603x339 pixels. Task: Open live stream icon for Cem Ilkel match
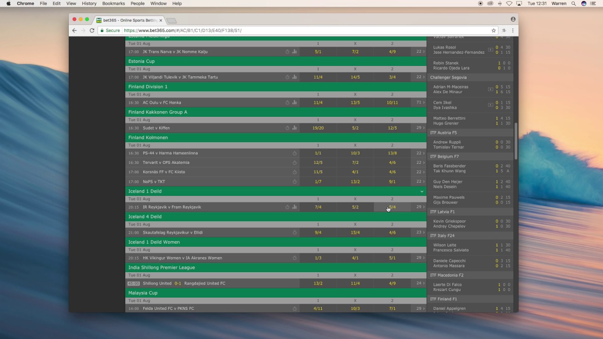pyautogui.click(x=490, y=105)
